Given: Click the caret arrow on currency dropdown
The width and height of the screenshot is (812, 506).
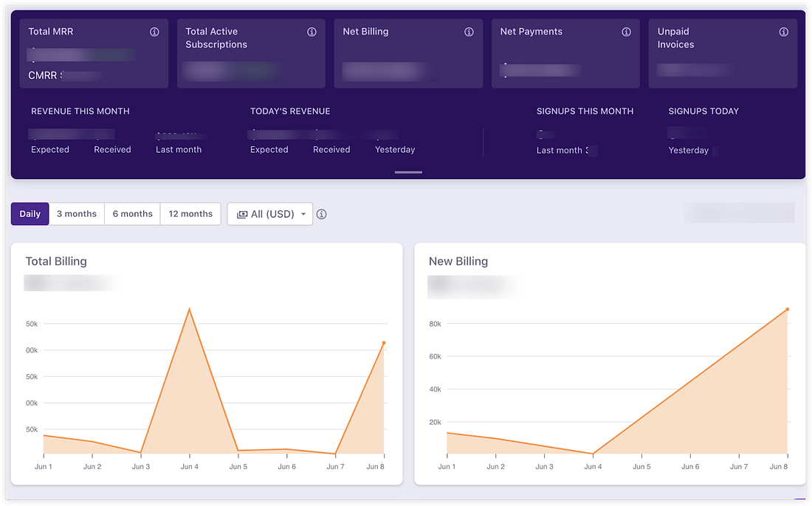Looking at the screenshot, I should pos(303,215).
